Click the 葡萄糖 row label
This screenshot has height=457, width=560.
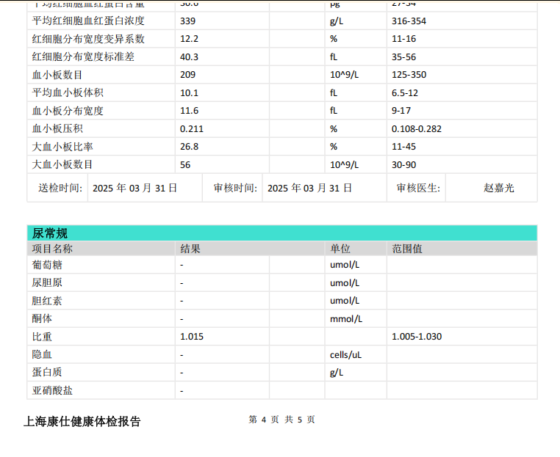click(x=47, y=265)
